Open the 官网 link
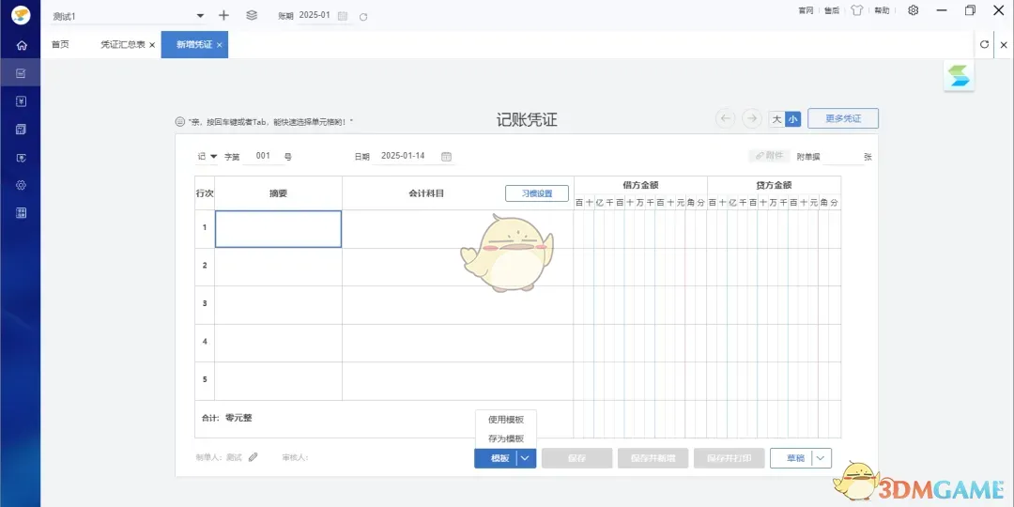Viewport: 1014px width, 507px height. coord(806,10)
